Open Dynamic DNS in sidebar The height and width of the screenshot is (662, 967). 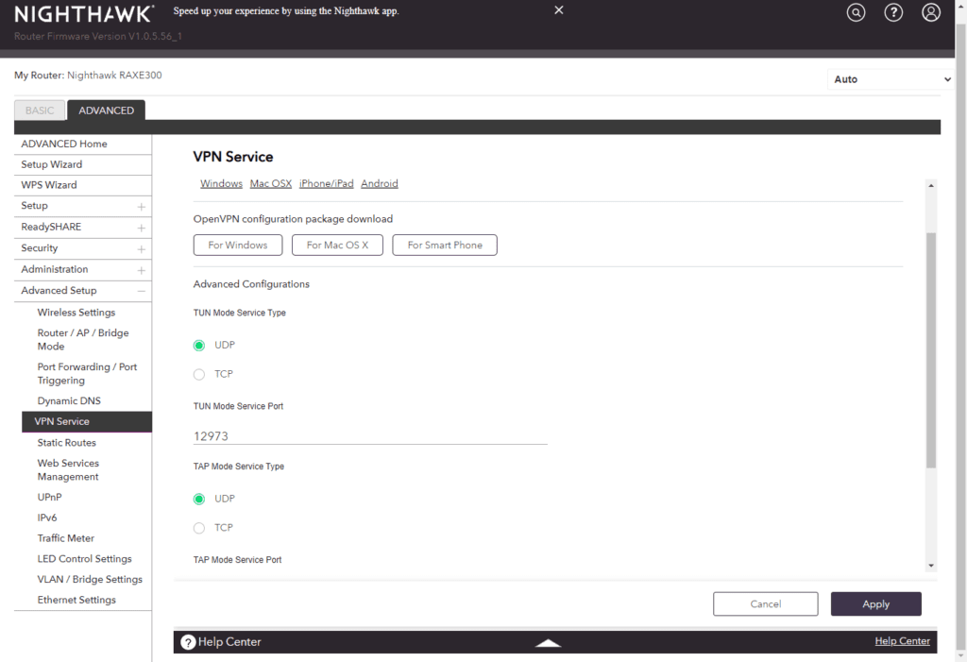(x=69, y=401)
